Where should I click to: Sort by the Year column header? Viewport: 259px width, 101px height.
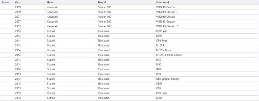[x=29, y=3]
